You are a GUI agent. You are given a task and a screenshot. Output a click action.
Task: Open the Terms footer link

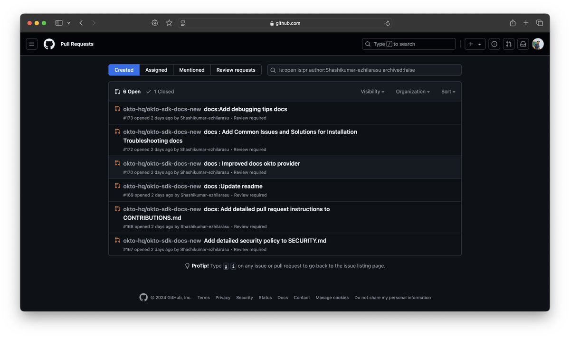[x=203, y=298]
